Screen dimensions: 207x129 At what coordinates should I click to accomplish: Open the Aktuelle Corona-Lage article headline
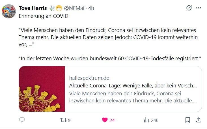point(133,86)
